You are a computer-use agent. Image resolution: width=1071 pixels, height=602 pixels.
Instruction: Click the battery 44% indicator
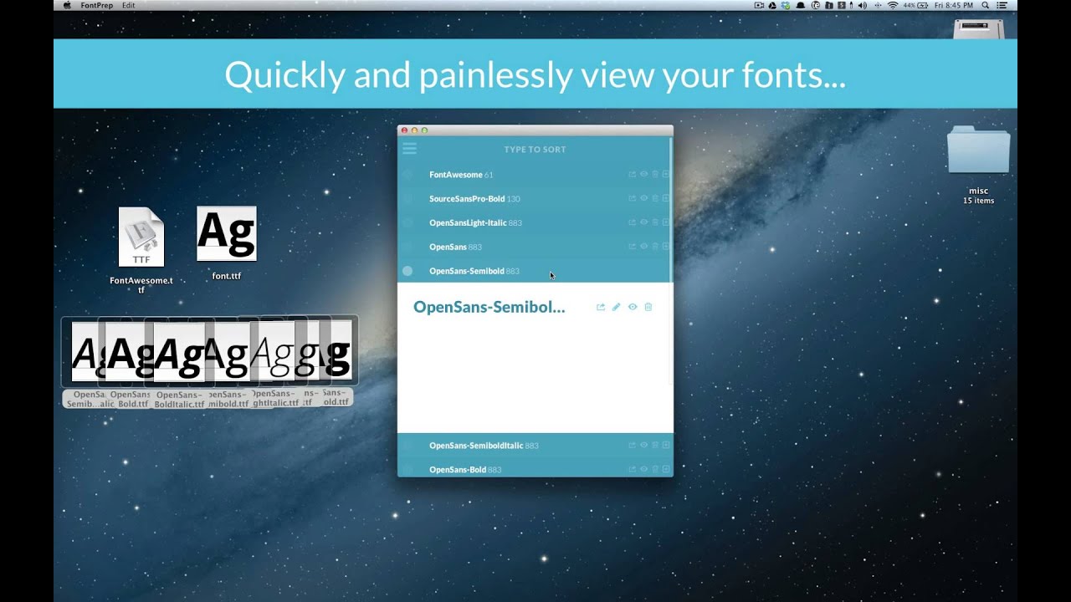[915, 5]
